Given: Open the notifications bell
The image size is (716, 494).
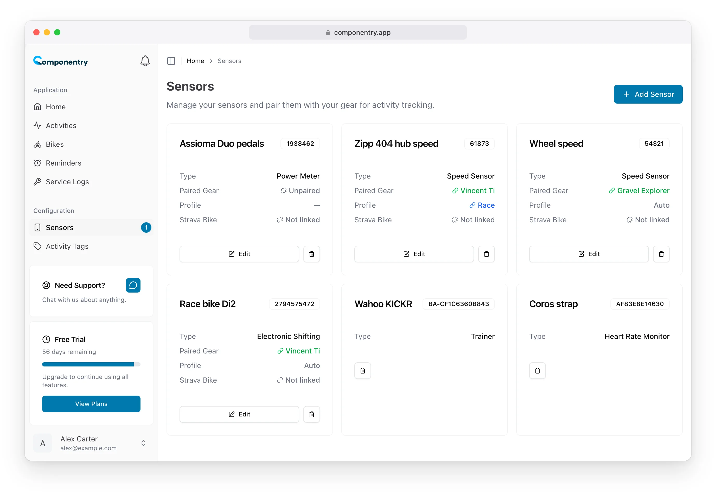Looking at the screenshot, I should [x=145, y=61].
